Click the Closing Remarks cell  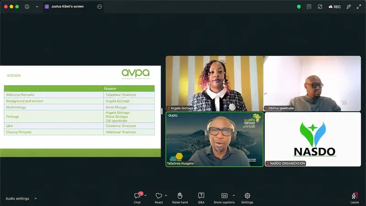54,132
